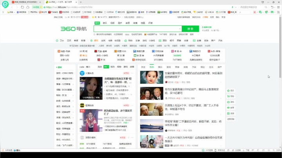The image size is (282, 158).
Task: Open the childhood photo news thumbnail
Action: (x=152, y=77)
